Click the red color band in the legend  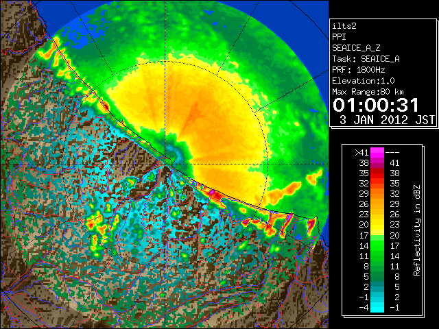click(377, 173)
